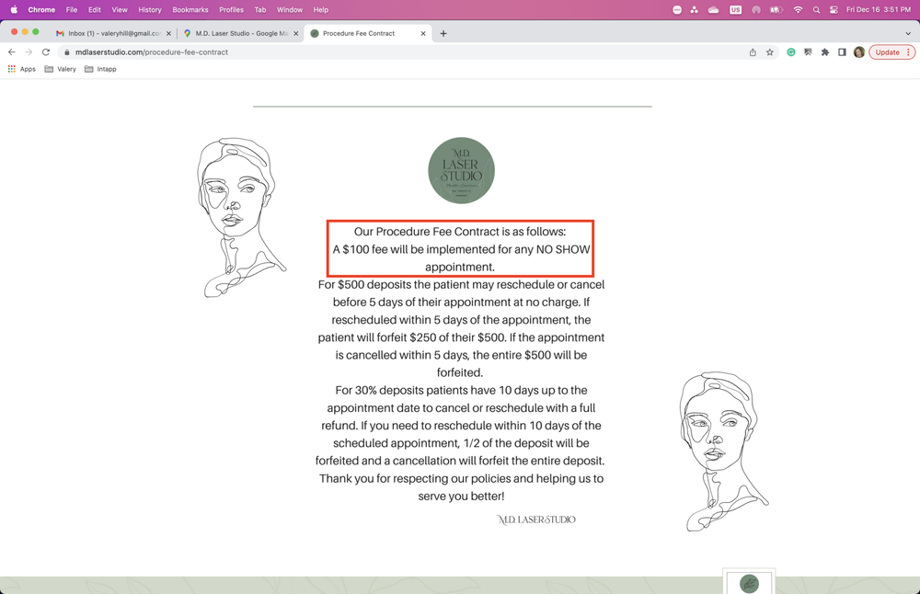Open the Chrome side panel icon
The height and width of the screenshot is (594, 920).
842,52
